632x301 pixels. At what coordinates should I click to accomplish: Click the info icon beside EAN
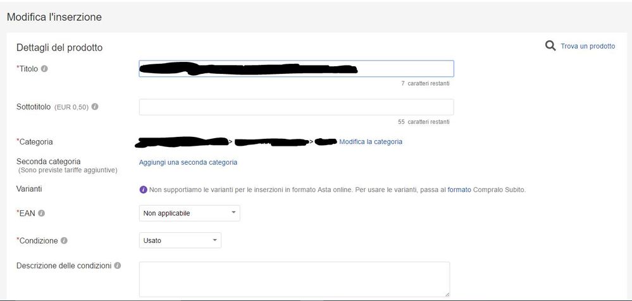[42, 213]
